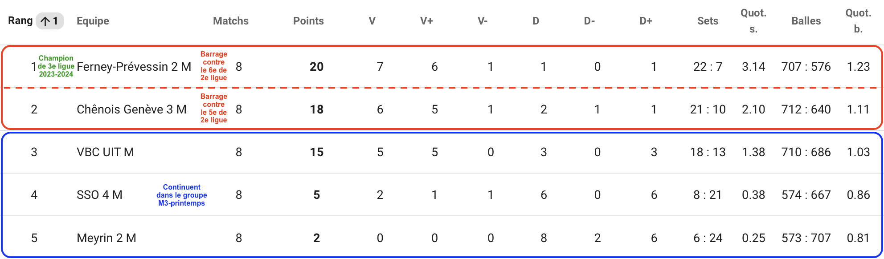Select the Meyrin 2 M team name
The width and height of the screenshot is (884, 259).
pos(106,238)
